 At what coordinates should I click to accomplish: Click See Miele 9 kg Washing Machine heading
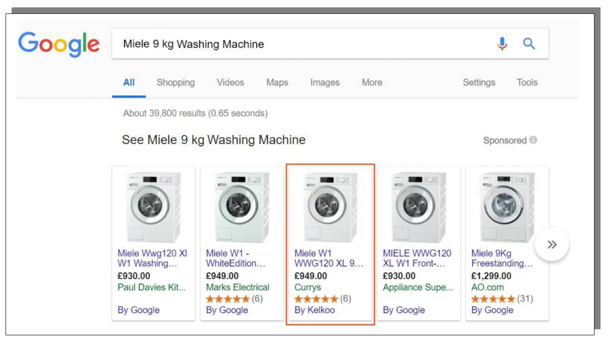[214, 140]
